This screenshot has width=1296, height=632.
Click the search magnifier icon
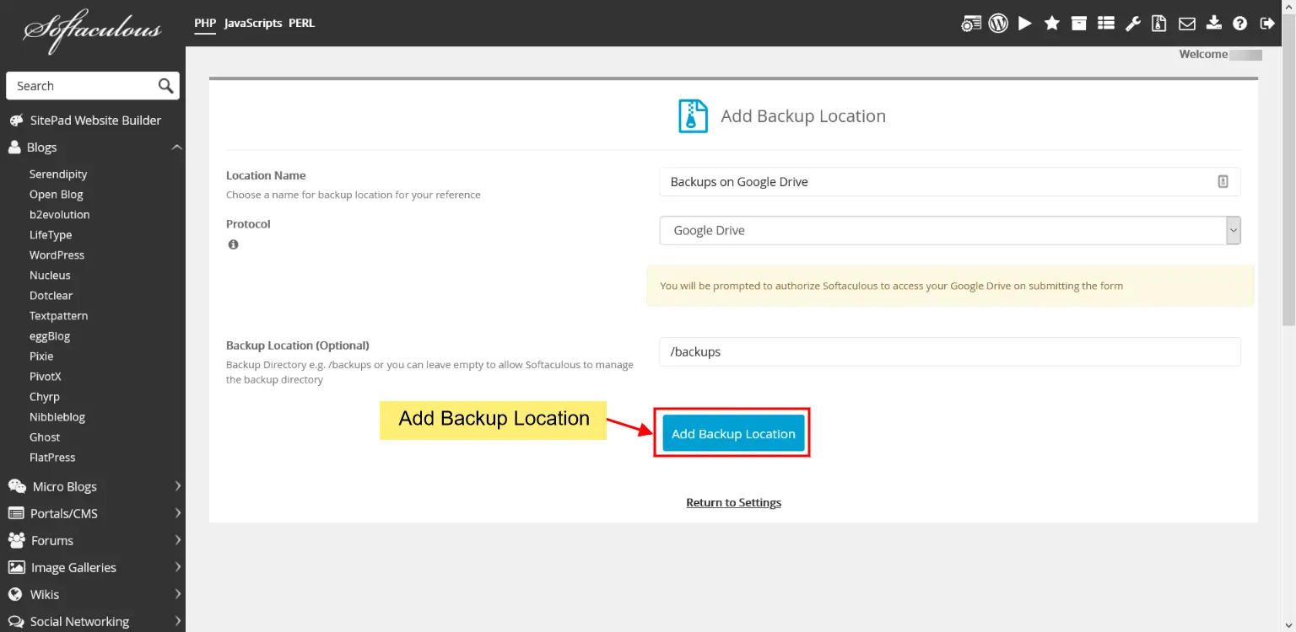[x=165, y=85]
